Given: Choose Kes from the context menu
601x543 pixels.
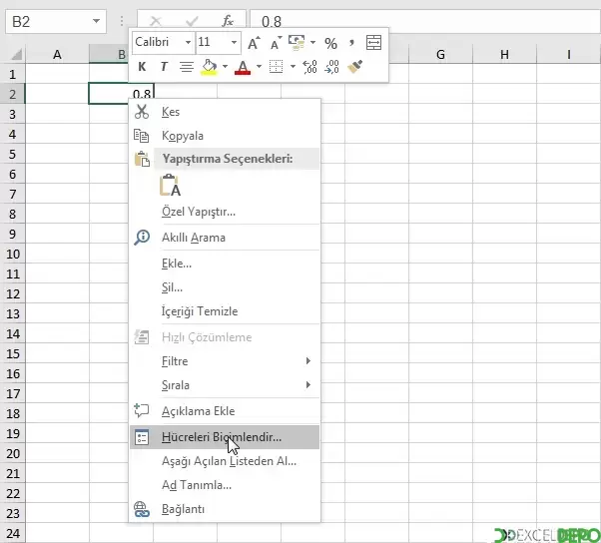Looking at the screenshot, I should 225,112.
